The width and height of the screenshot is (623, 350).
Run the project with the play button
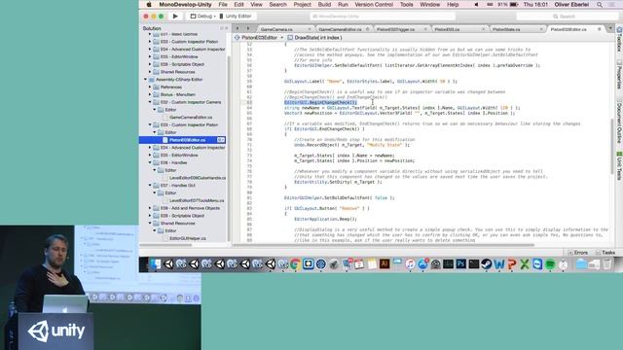pyautogui.click(x=175, y=17)
